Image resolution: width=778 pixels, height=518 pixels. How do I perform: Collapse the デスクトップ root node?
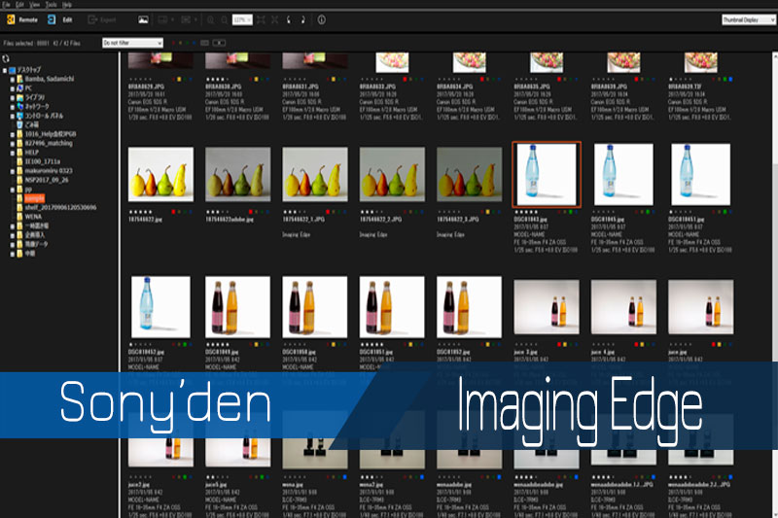5,70
